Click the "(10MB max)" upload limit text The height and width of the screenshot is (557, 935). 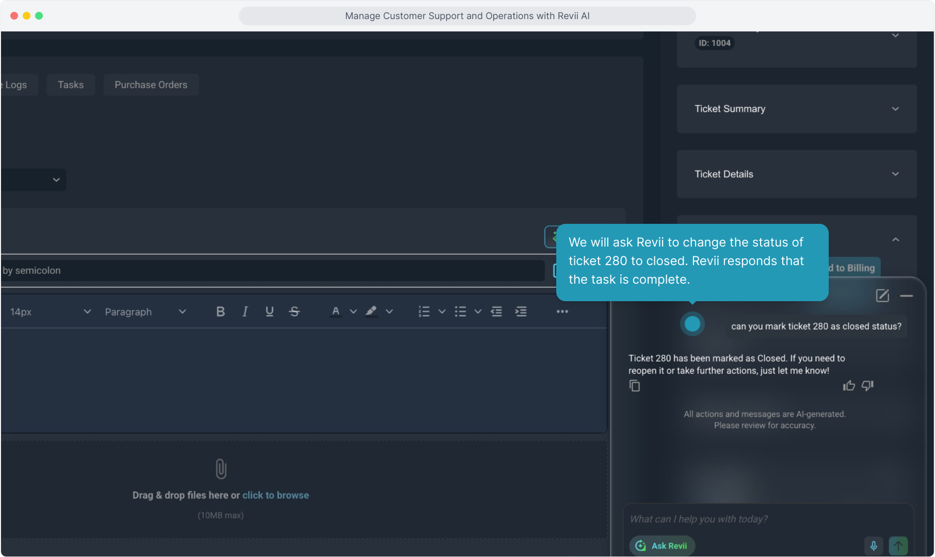221,515
